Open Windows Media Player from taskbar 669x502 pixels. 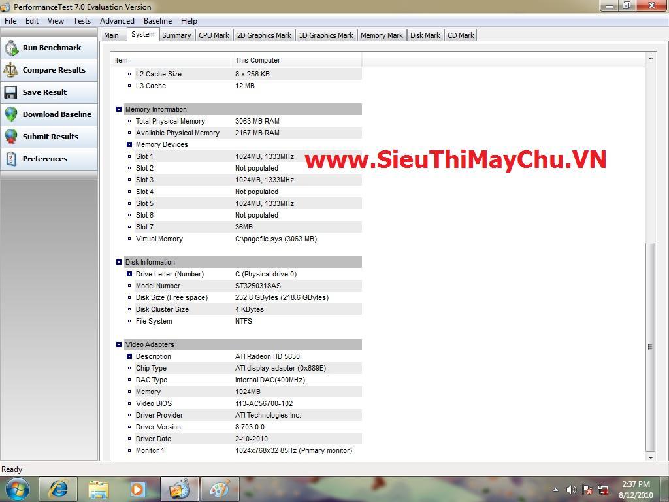138,489
